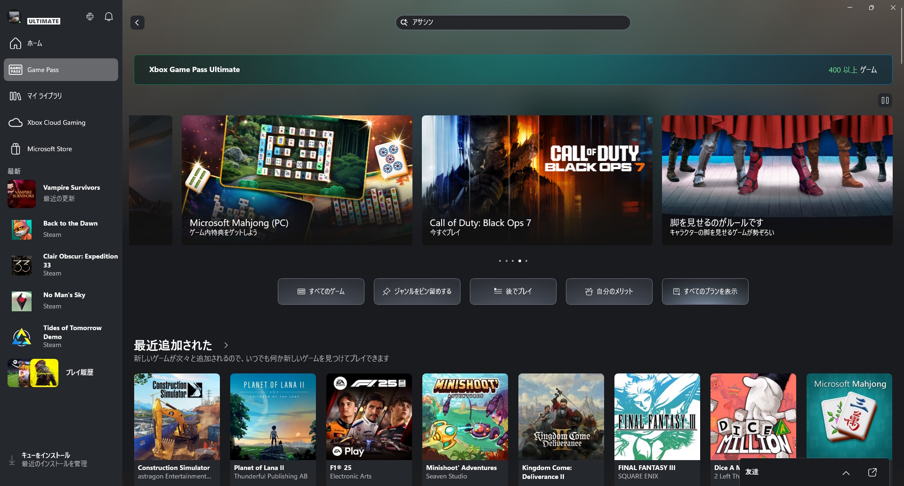This screenshot has width=904, height=486.
Task: Expand the 最近追加された section chevron
Action: 226,345
